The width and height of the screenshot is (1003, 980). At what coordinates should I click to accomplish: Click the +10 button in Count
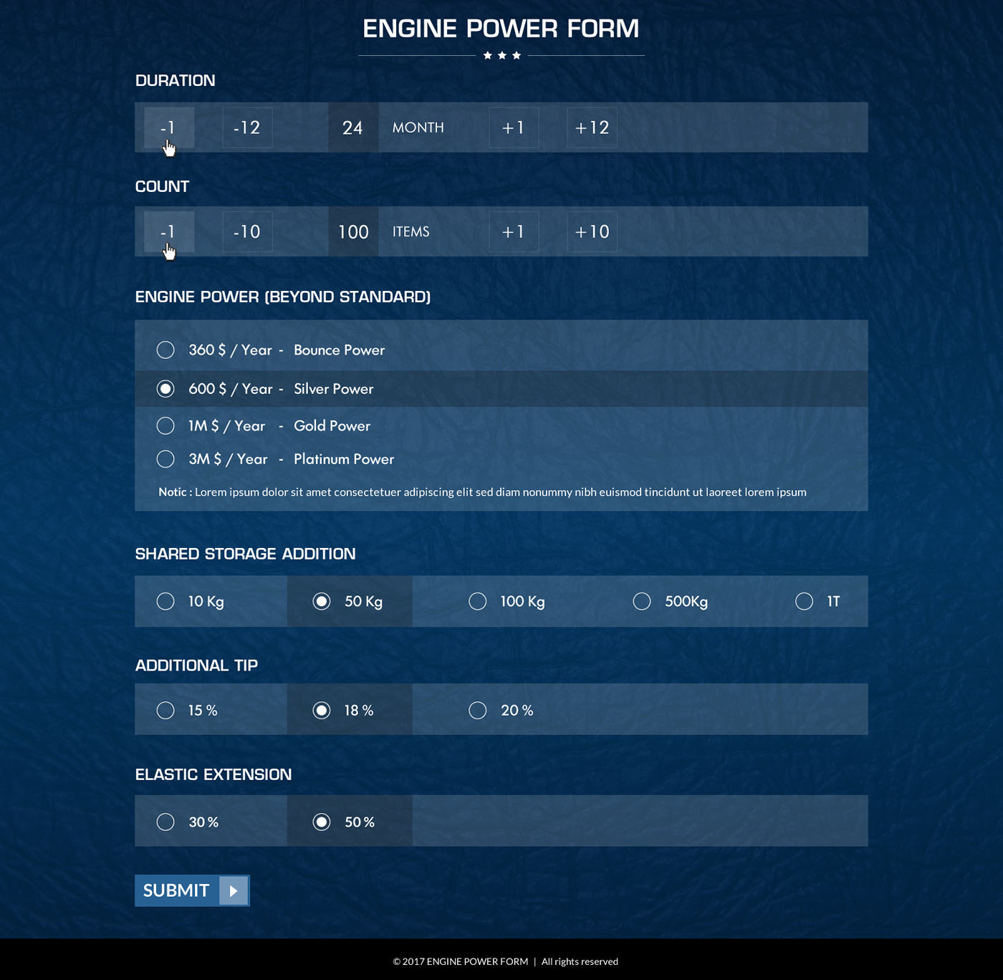pyautogui.click(x=592, y=231)
